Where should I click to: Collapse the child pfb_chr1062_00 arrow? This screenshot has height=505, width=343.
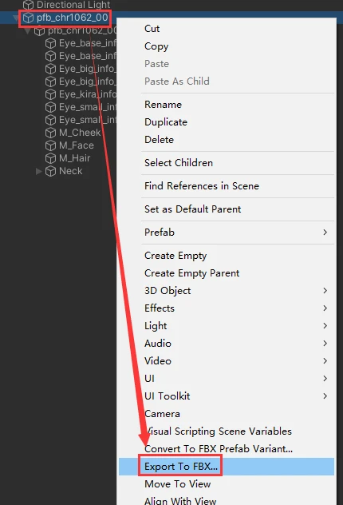tap(28, 31)
